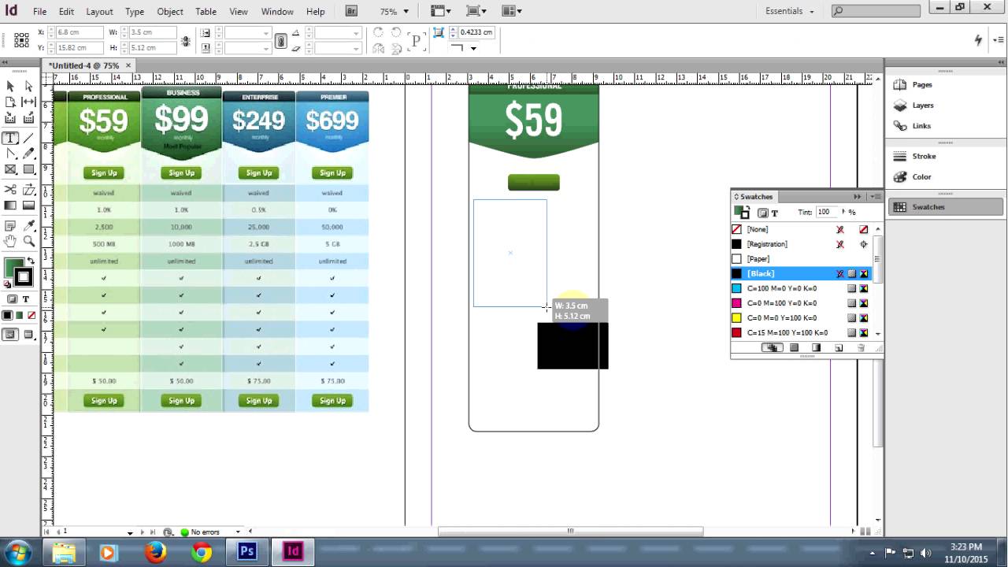Select the Page tool
Screen dimensions: 1008x567
pos(10,102)
